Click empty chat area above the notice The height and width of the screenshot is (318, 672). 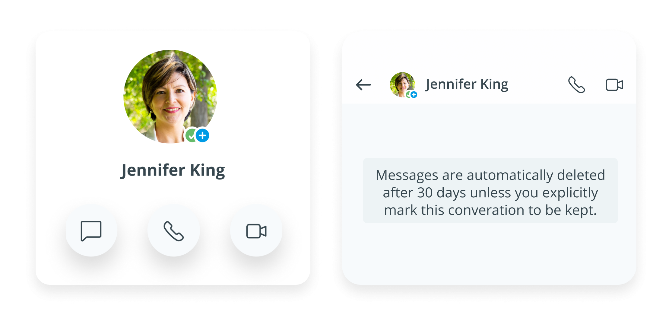coord(489,130)
